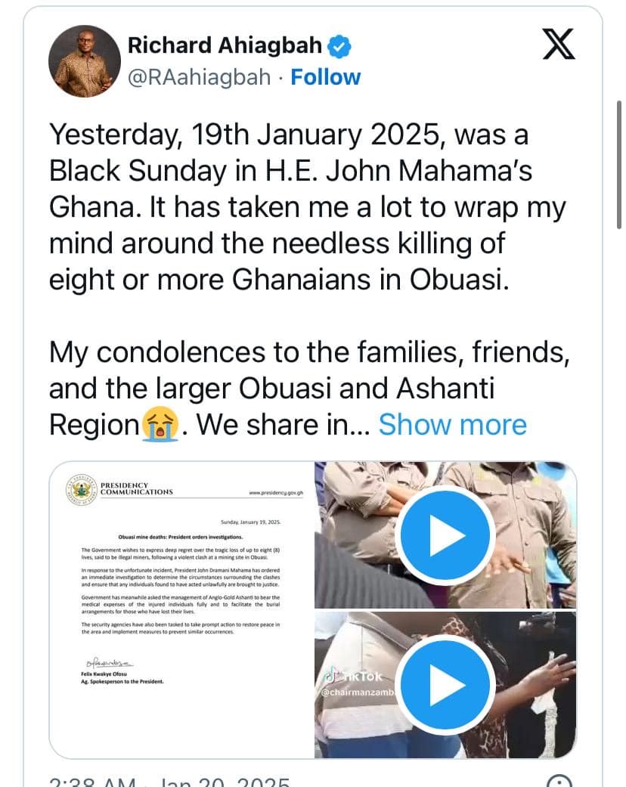Click the Felix Kwakye Ofosu signature
Image resolution: width=626 pixels, height=787 pixels.
coord(109,662)
